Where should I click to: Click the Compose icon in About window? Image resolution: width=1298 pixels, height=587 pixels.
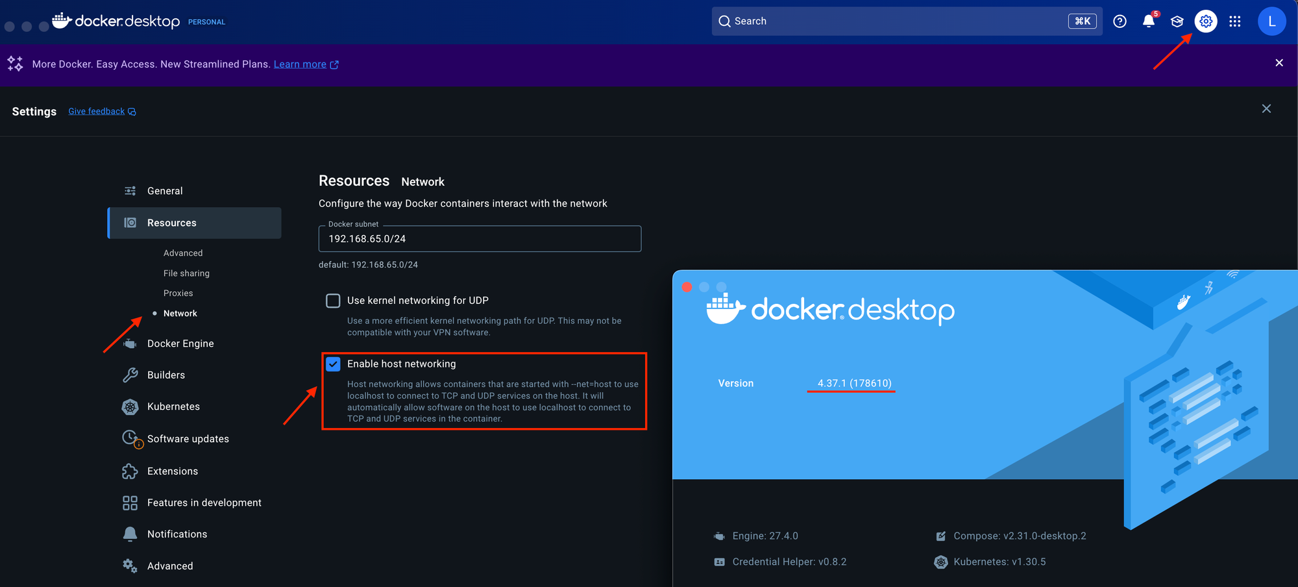(x=941, y=536)
